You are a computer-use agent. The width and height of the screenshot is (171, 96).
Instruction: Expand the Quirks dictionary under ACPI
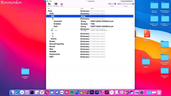coord(50,39)
